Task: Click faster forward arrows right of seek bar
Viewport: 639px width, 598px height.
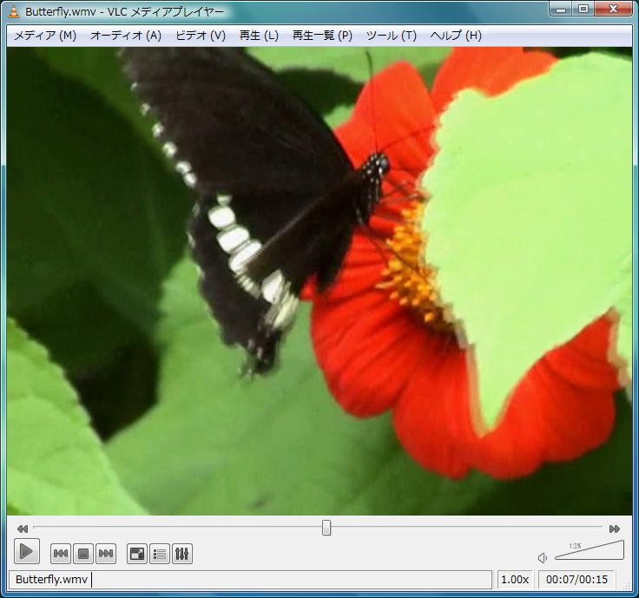Action: point(614,529)
